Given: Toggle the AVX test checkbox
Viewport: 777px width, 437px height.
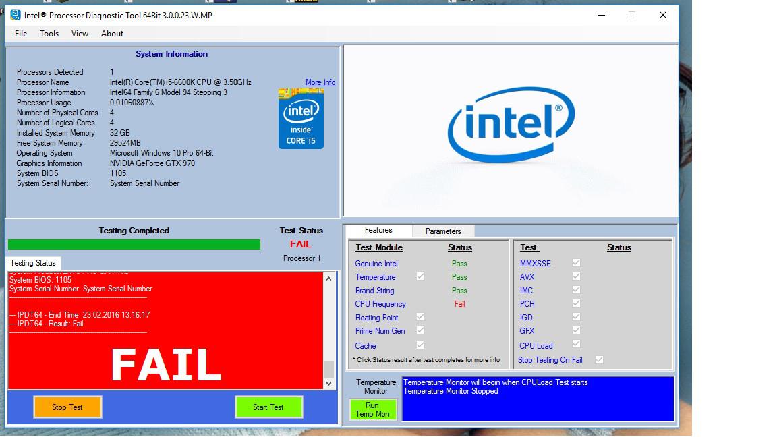Looking at the screenshot, I should click(x=576, y=276).
